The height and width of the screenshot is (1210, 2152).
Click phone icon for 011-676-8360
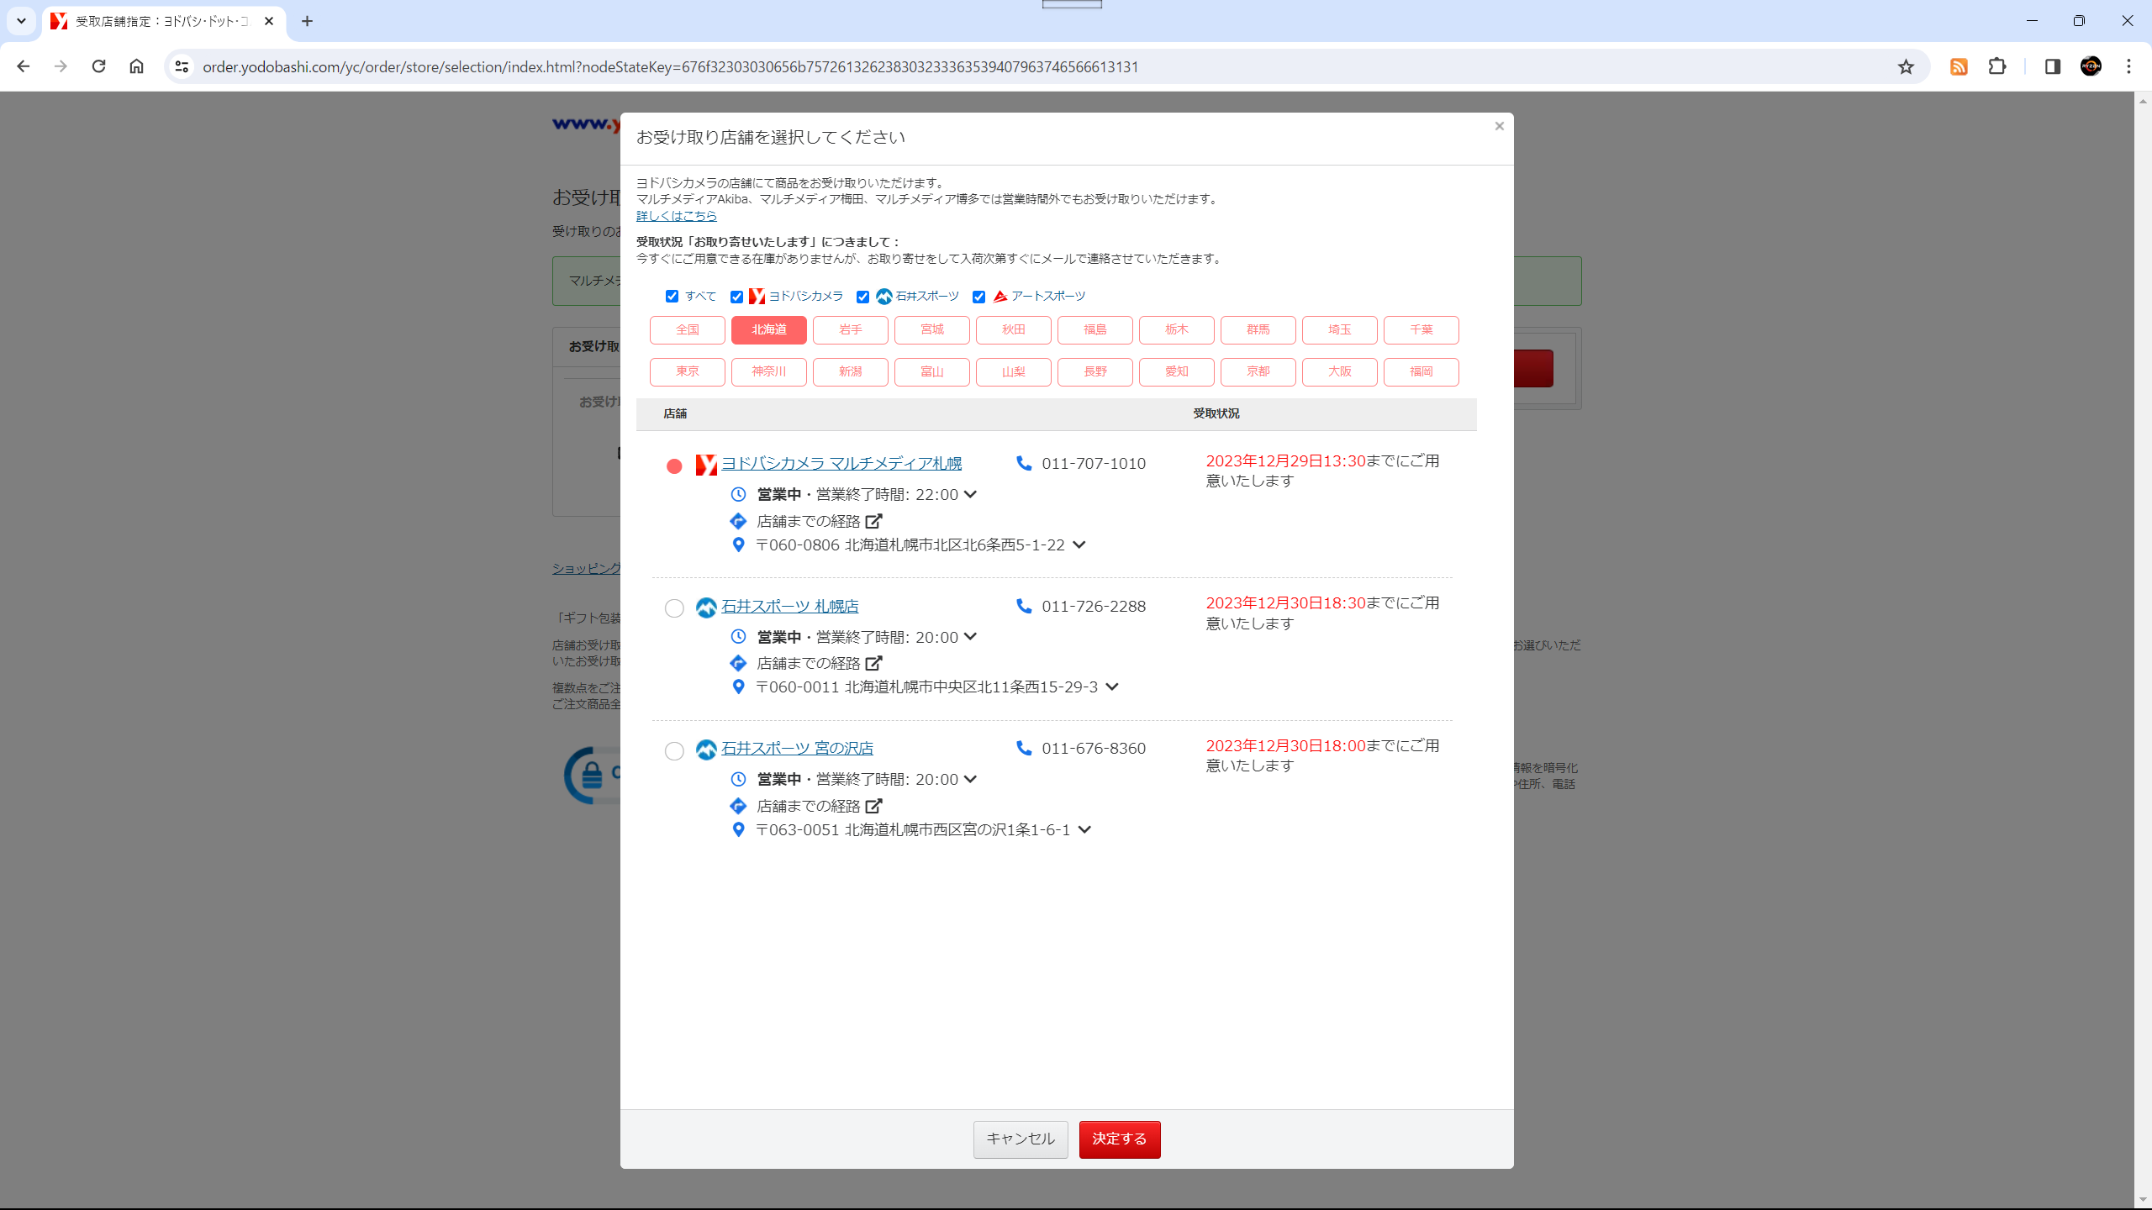click(x=1024, y=748)
